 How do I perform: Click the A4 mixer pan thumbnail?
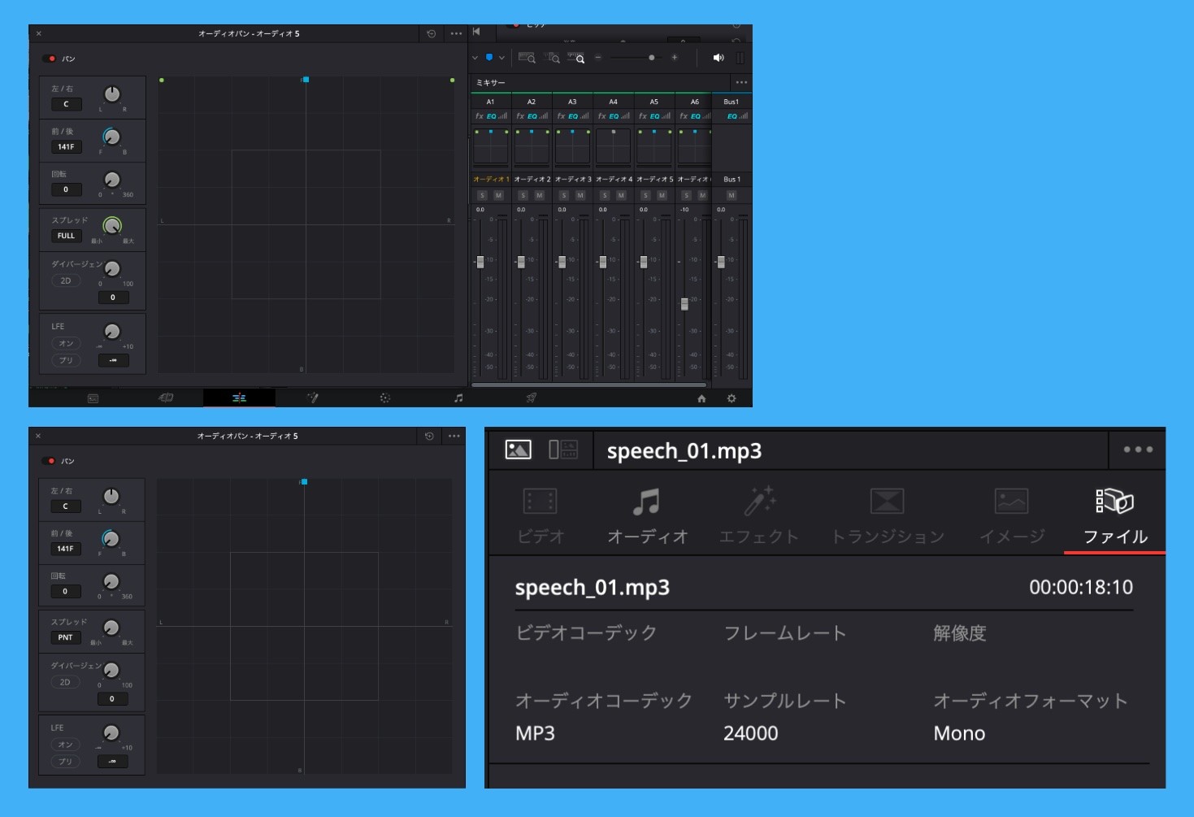(x=614, y=147)
